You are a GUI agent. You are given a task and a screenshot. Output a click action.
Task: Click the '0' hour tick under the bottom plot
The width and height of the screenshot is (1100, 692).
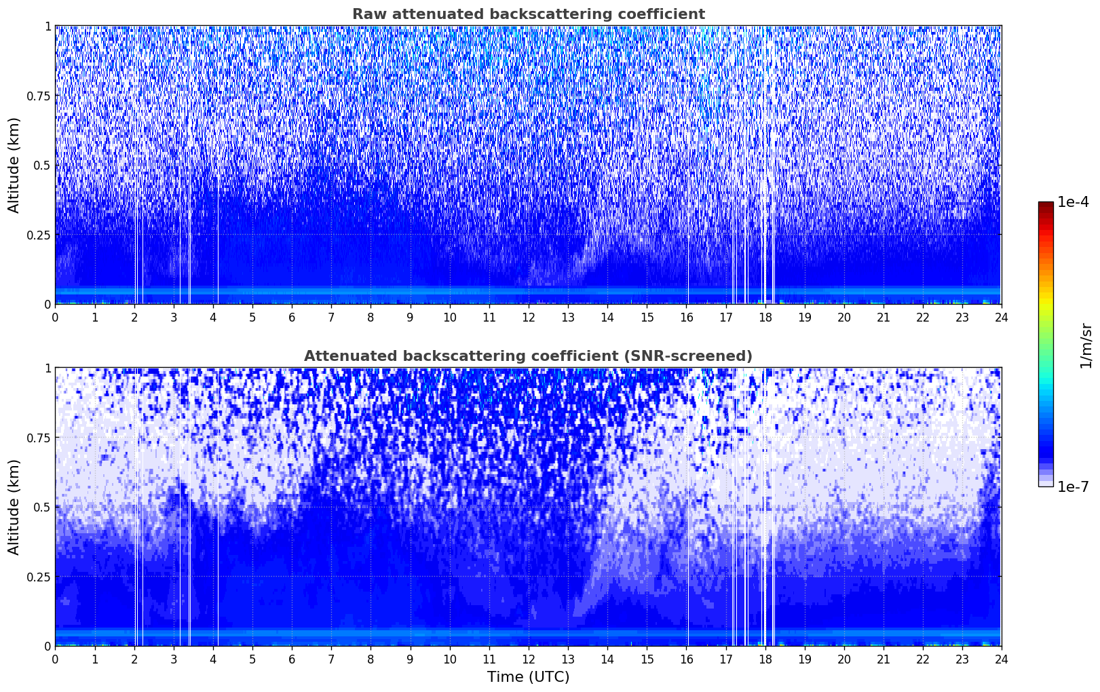[55, 659]
